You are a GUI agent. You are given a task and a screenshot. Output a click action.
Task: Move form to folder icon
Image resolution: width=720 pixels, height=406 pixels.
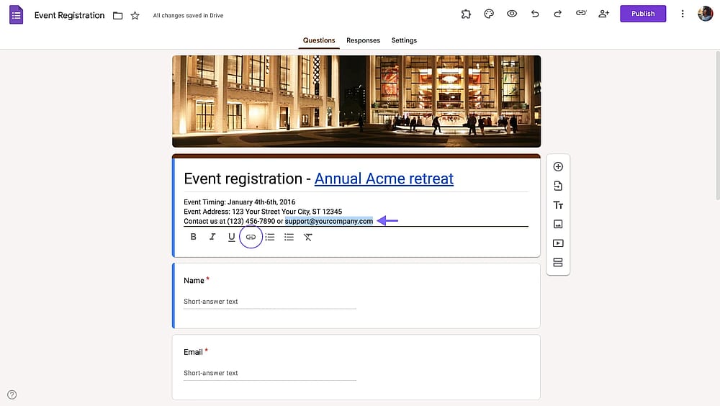pos(118,16)
